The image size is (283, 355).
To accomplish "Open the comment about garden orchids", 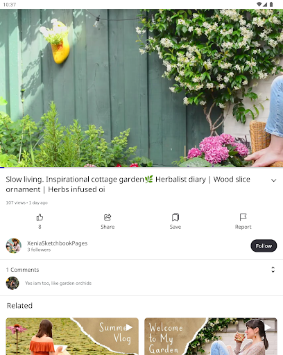I will point(58,283).
